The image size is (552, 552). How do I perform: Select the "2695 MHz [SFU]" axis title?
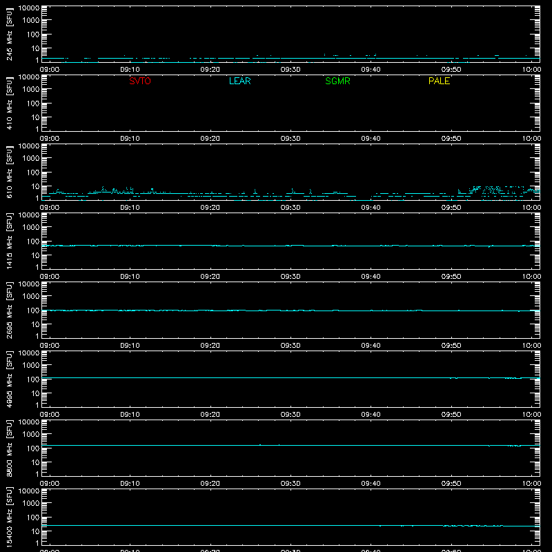tap(10, 310)
